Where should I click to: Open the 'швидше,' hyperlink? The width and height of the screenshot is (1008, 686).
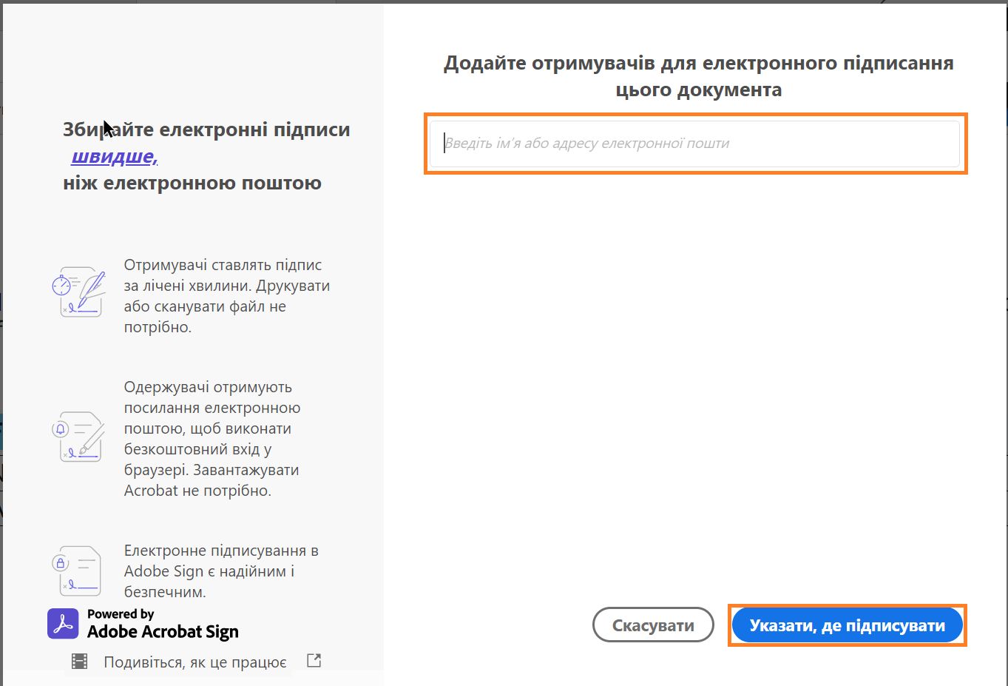click(x=112, y=156)
